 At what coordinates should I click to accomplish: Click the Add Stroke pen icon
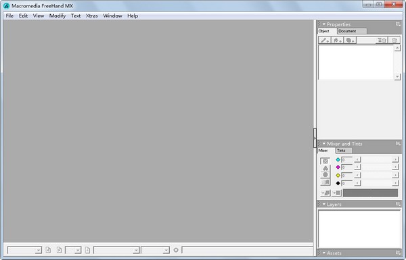[324, 40]
